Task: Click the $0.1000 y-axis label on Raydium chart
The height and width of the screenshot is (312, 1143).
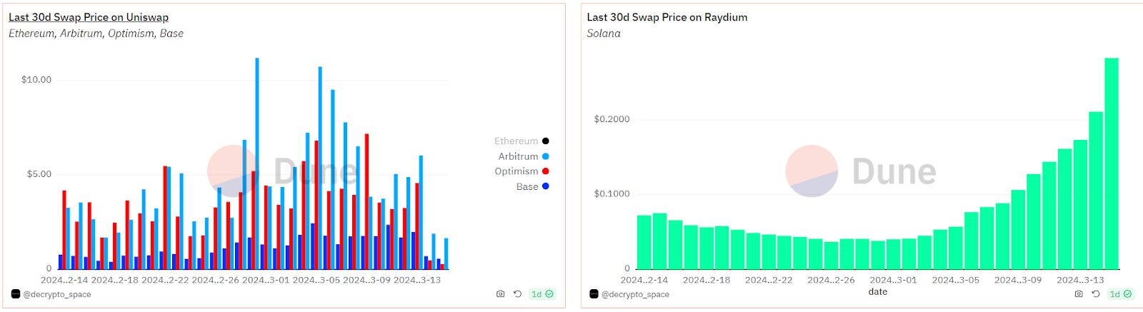Action: tap(612, 194)
